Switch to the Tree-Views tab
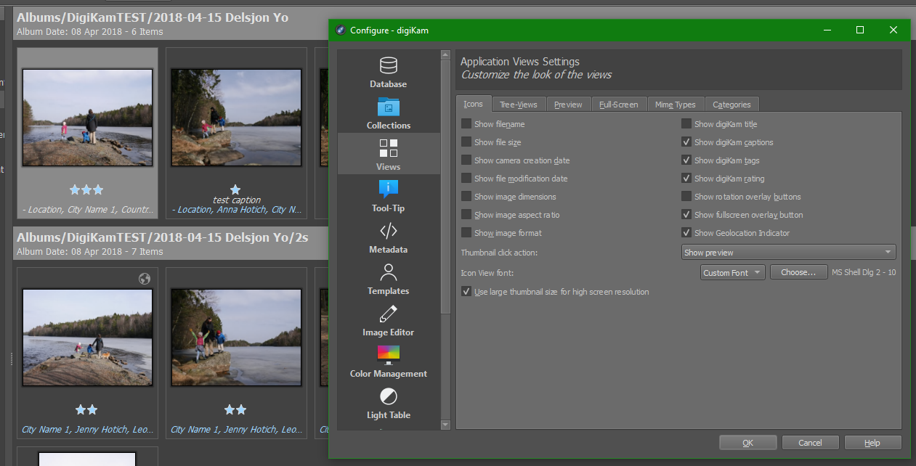Viewport: 916px width, 466px height. (x=518, y=105)
